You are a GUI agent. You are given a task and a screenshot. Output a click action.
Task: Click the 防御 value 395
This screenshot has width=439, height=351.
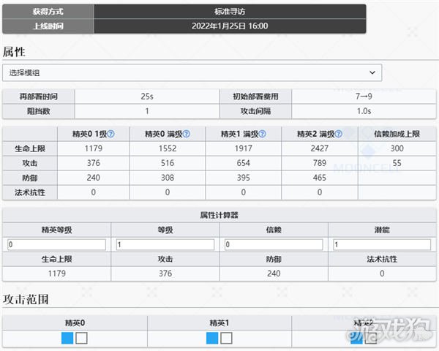click(244, 178)
